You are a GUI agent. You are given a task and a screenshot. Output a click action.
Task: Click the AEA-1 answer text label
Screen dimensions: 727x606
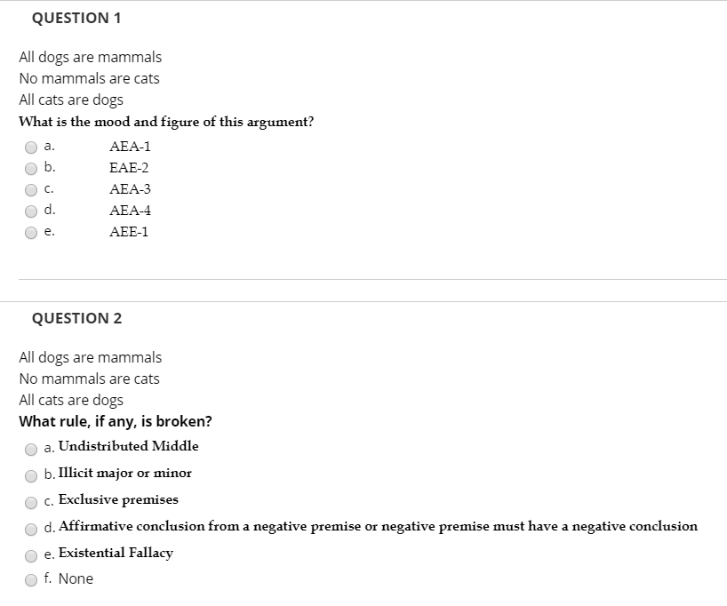point(130,146)
